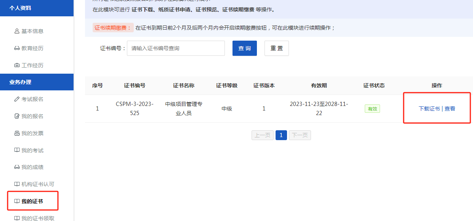Click the 教育经历 icon in the sidebar
Viewport: 473px width, 221px height.
pos(16,48)
